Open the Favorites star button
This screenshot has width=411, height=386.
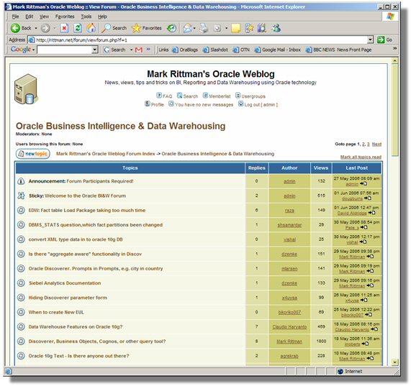[x=147, y=28]
